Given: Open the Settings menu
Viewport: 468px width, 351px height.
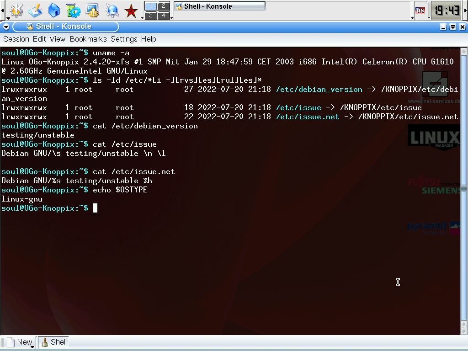Looking at the screenshot, I should click(x=124, y=39).
